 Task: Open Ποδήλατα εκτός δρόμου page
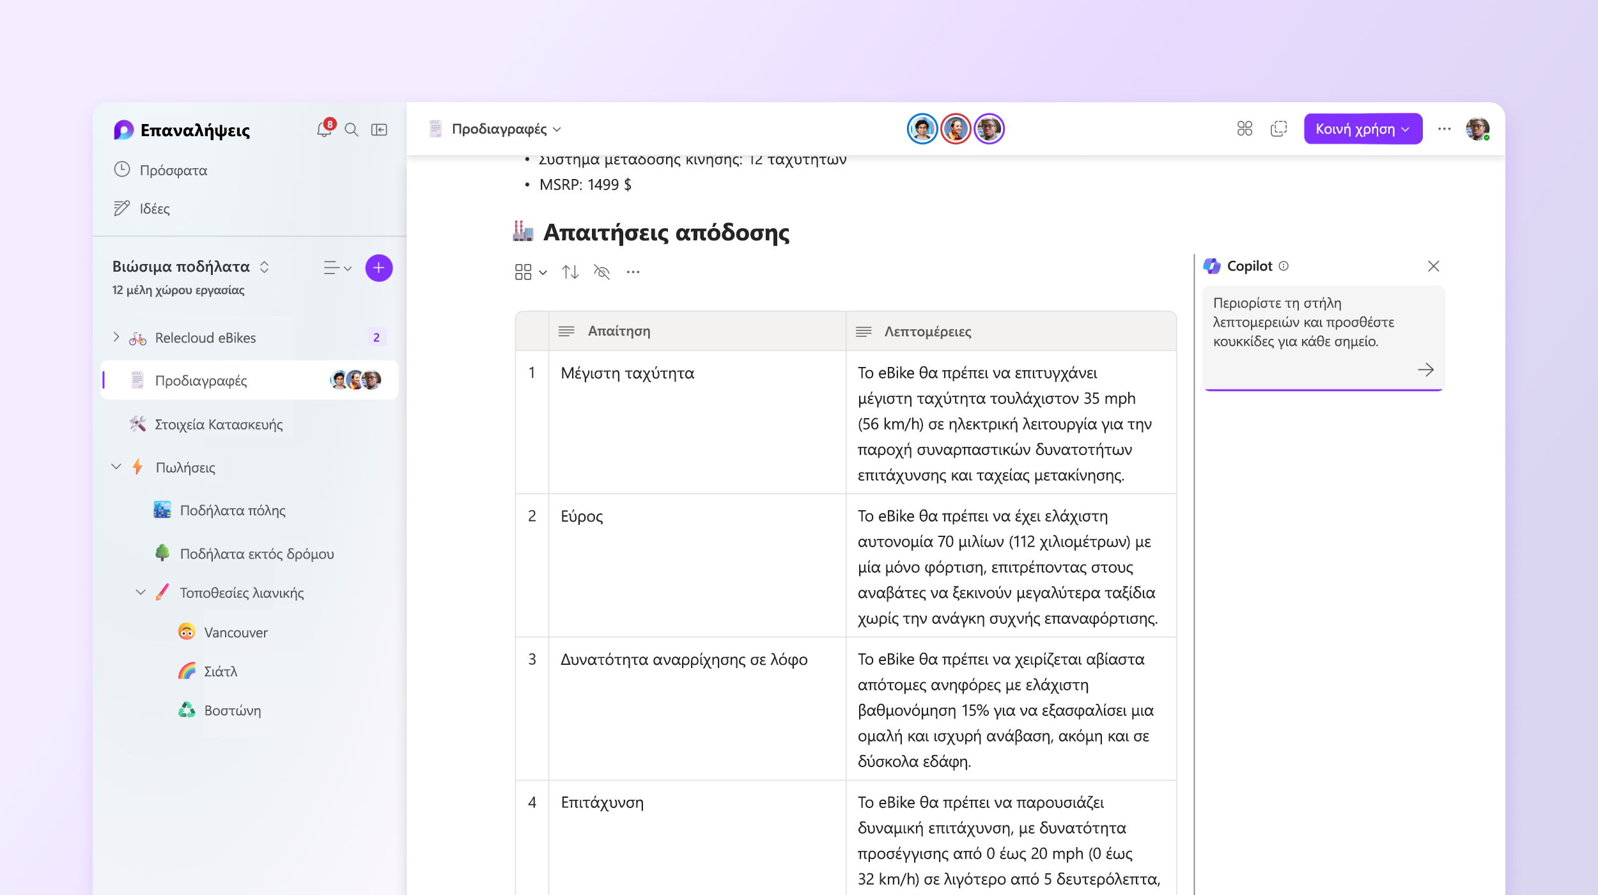point(257,554)
